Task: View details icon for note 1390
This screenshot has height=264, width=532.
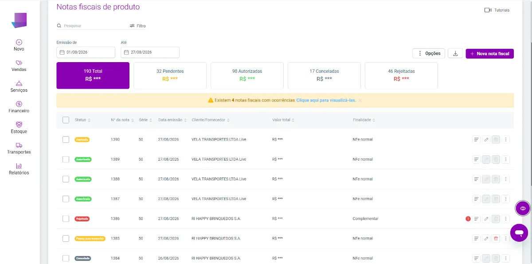Action: pos(476,139)
